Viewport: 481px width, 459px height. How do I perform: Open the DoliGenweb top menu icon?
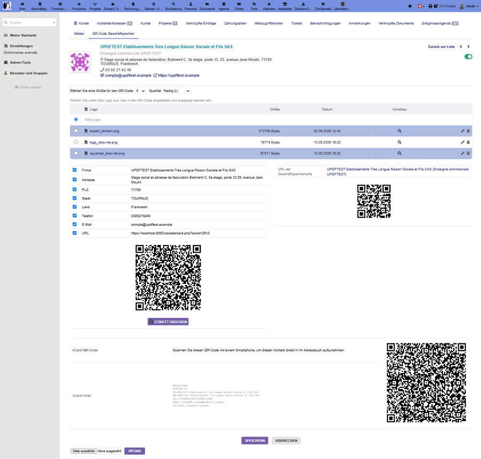click(x=323, y=4)
